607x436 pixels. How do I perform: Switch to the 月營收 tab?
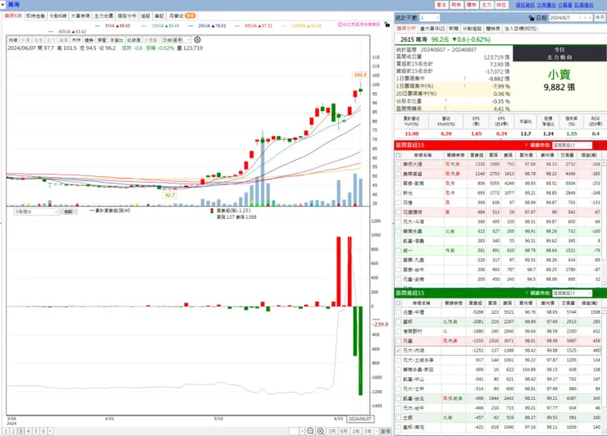pos(181,16)
